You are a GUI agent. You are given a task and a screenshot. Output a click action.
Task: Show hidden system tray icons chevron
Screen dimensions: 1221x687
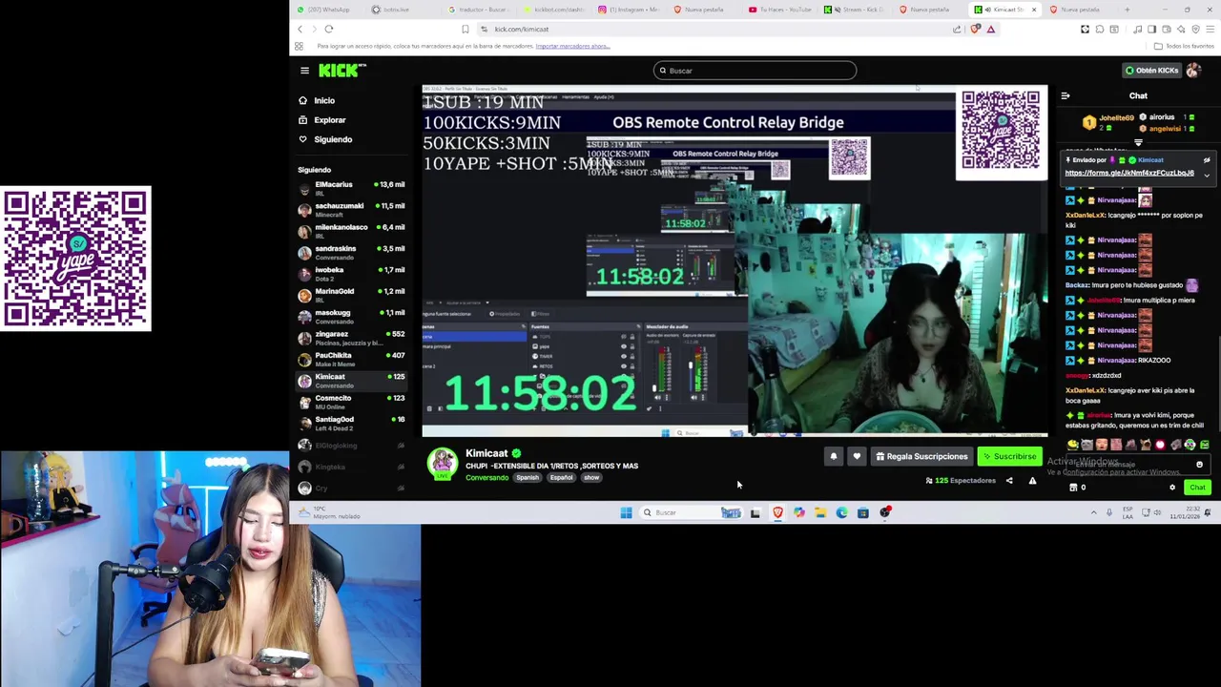(1093, 513)
